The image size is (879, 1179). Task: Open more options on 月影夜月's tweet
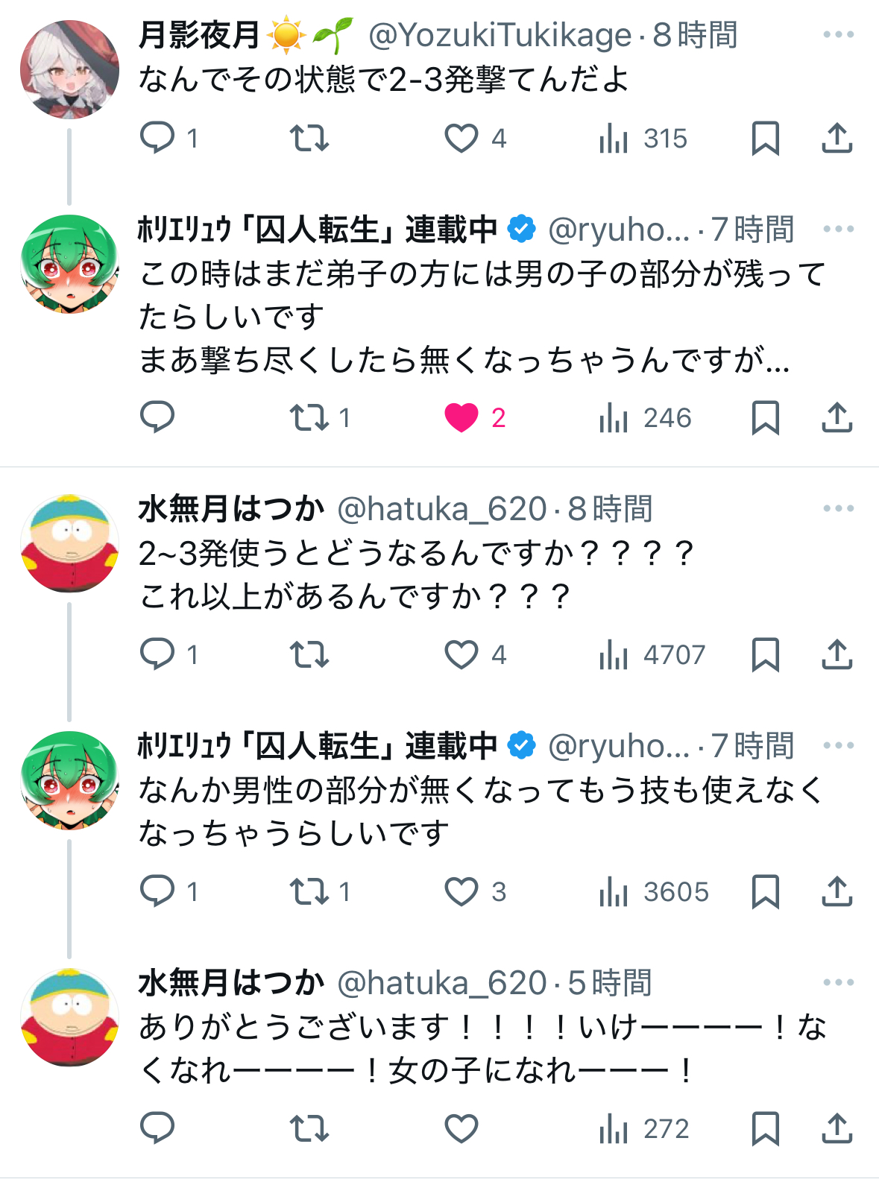click(x=838, y=35)
